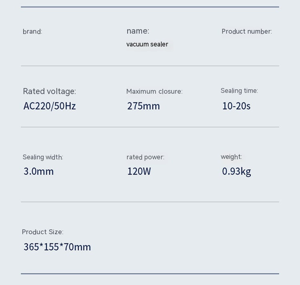Click the "weight:" label

click(x=231, y=157)
